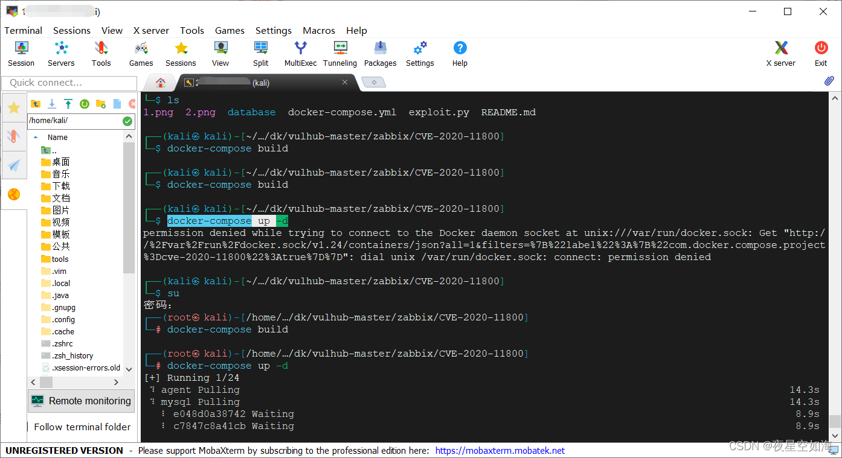The width and height of the screenshot is (842, 458).
Task: Select the 桌面 folder
Action: pyautogui.click(x=56, y=162)
